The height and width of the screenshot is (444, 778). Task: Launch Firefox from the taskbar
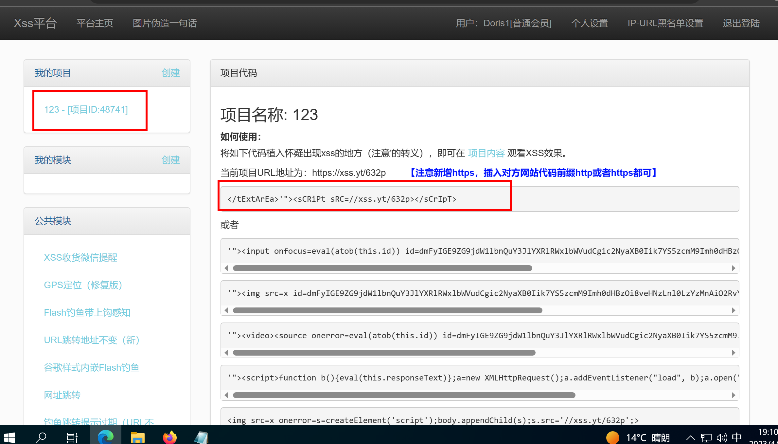(169, 437)
